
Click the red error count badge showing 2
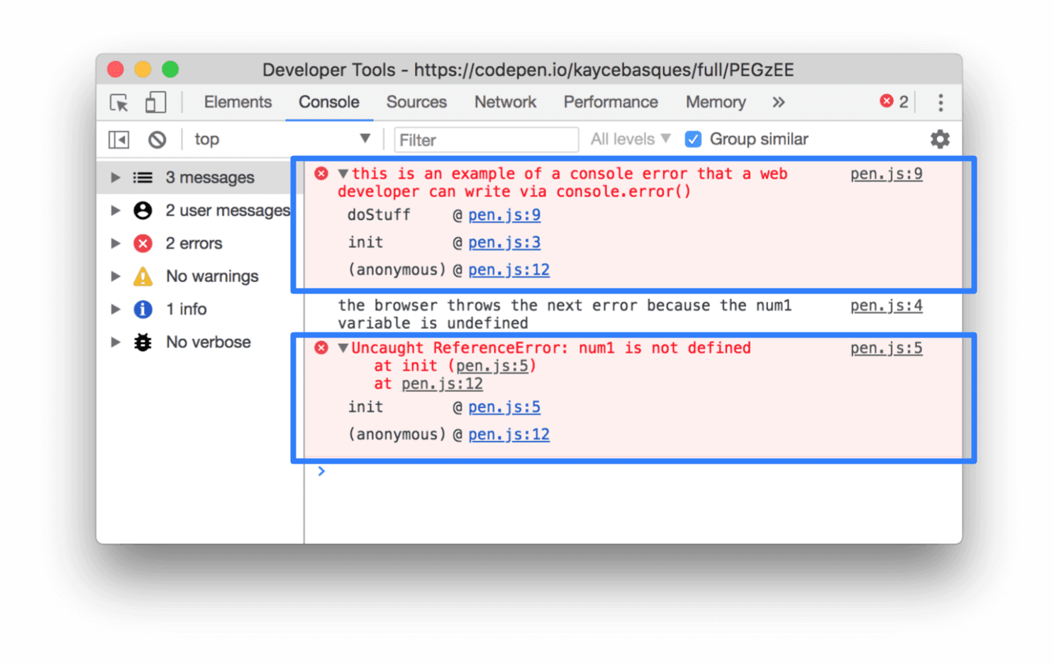coord(894,101)
